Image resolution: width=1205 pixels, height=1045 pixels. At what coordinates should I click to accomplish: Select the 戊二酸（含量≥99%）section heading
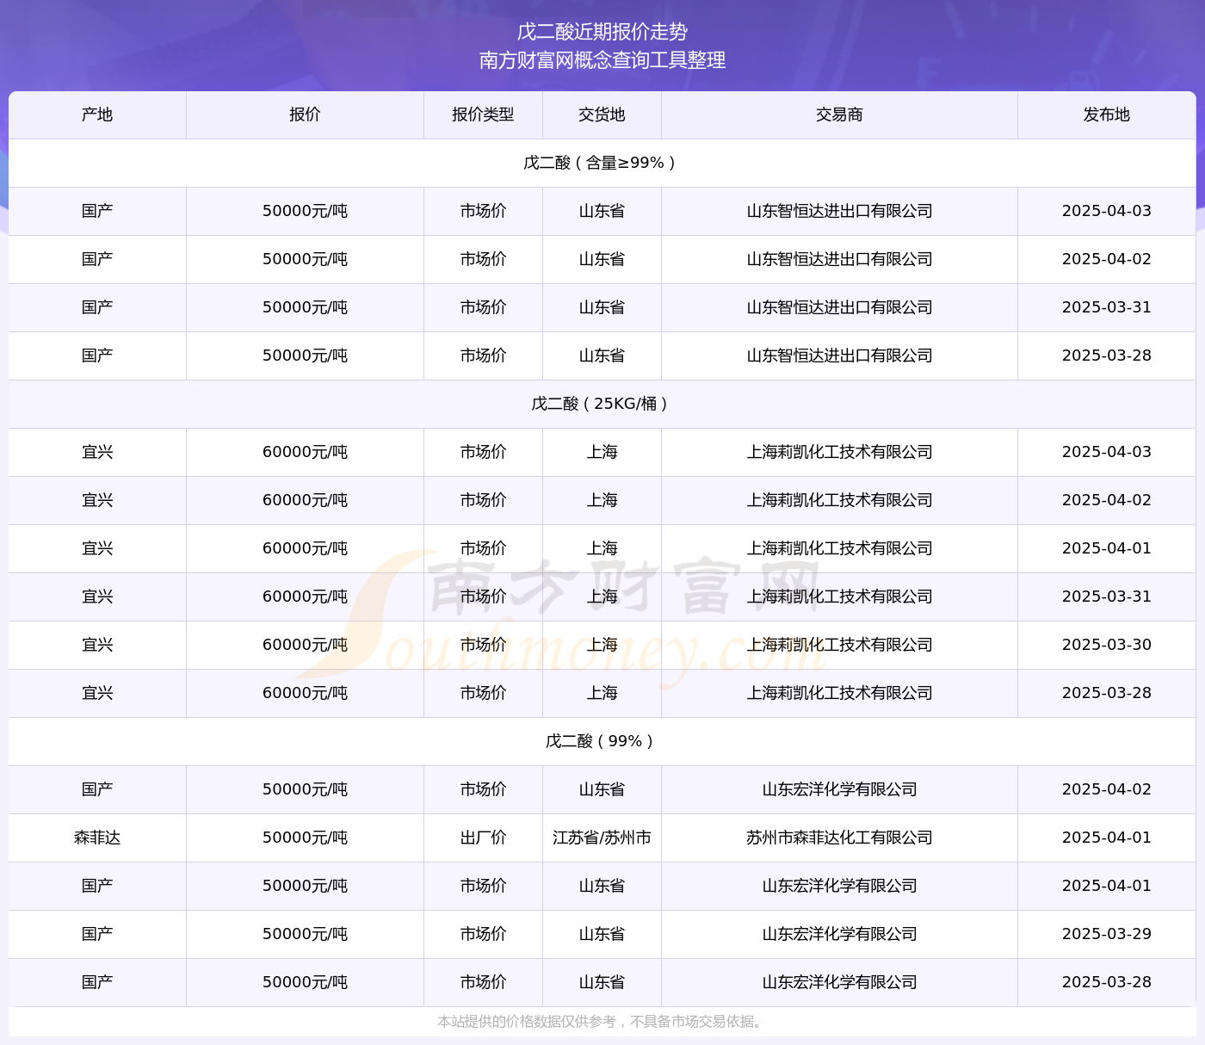(x=602, y=163)
